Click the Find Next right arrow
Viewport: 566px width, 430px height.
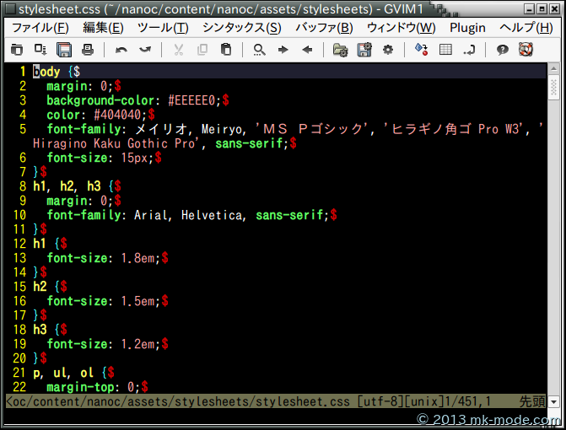pyautogui.click(x=283, y=50)
